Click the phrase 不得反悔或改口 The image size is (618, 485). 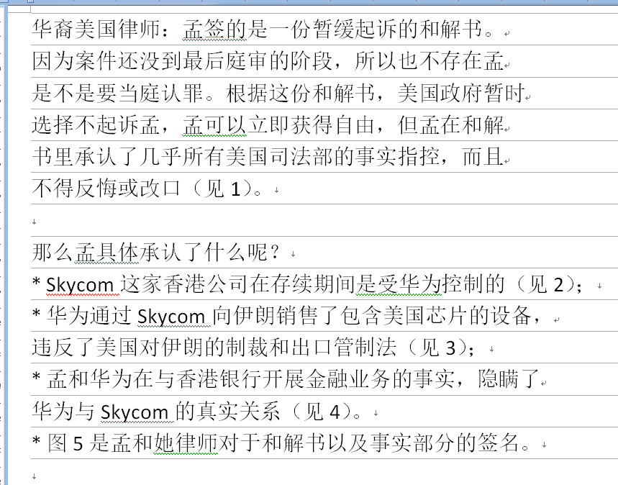[106, 189]
